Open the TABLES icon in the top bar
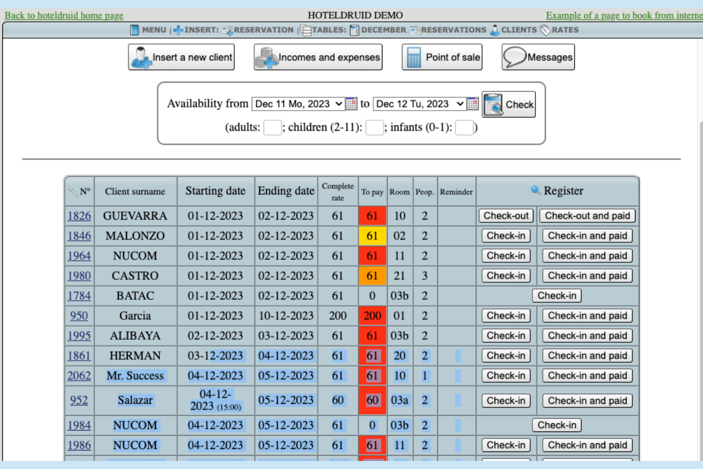 pos(306,29)
